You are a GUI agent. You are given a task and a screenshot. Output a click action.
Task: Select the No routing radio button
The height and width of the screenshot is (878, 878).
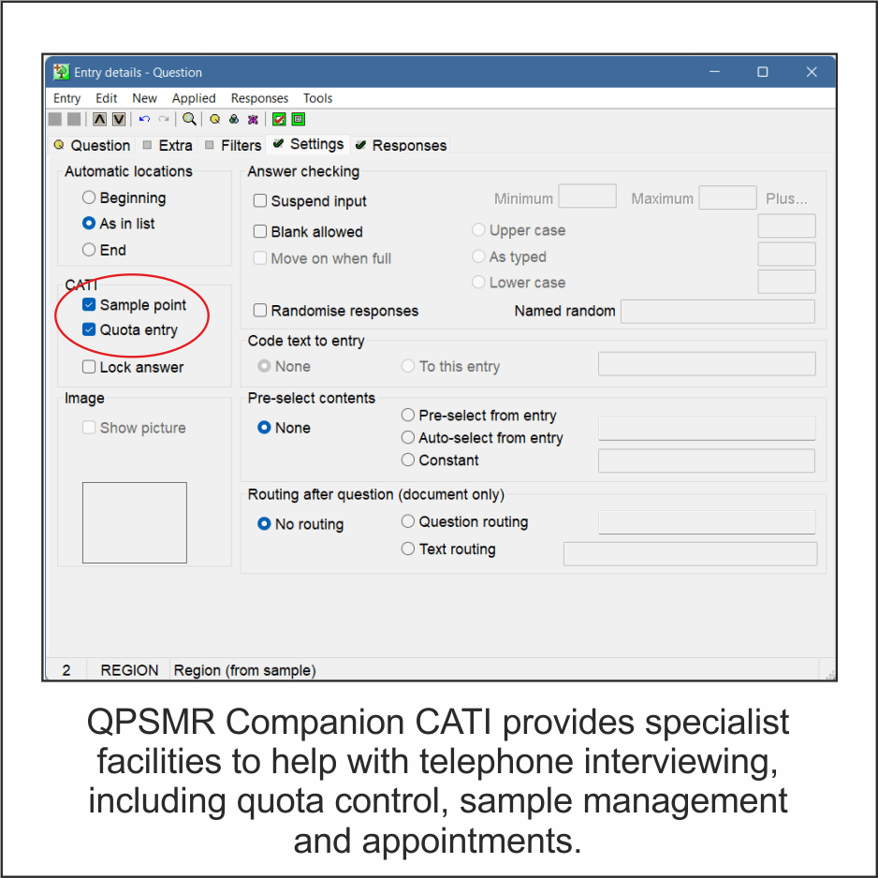tap(264, 523)
